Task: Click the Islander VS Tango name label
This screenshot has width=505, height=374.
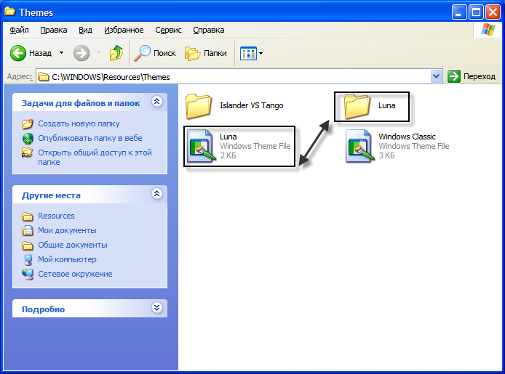Action: 252,105
